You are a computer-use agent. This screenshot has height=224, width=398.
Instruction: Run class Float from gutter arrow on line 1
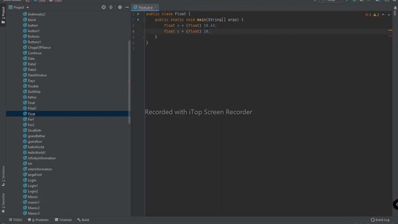[138, 14]
